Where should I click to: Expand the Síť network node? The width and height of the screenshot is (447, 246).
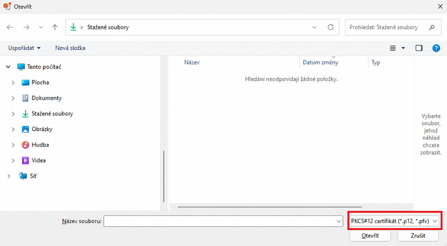click(8, 176)
